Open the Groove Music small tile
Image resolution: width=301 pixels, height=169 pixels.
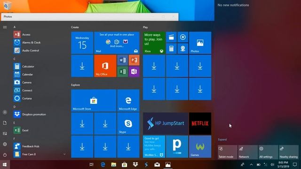pos(183,37)
